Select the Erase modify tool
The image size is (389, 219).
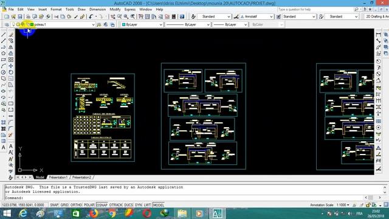[x=11, y=35]
